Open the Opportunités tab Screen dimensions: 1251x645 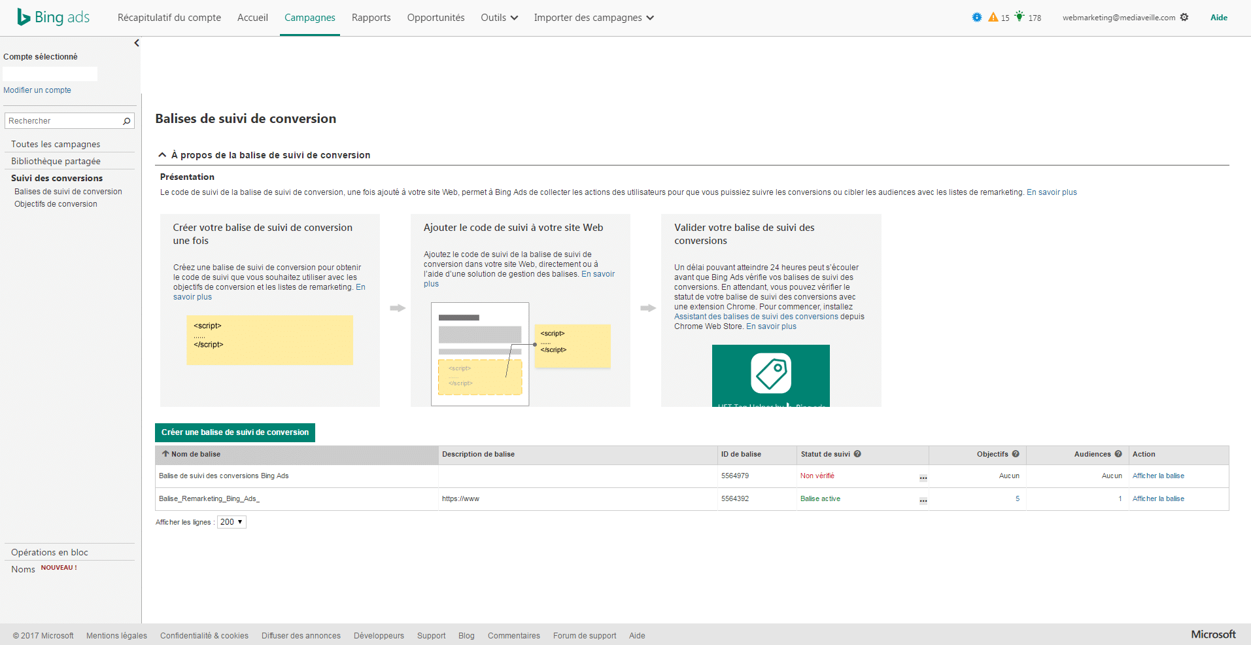tap(436, 18)
